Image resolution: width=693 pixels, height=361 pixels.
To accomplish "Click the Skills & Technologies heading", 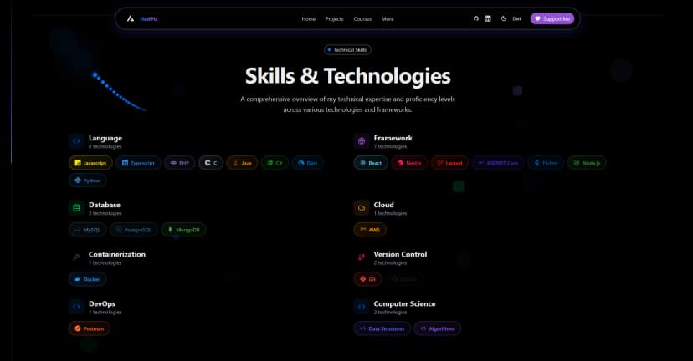I will click(x=348, y=76).
